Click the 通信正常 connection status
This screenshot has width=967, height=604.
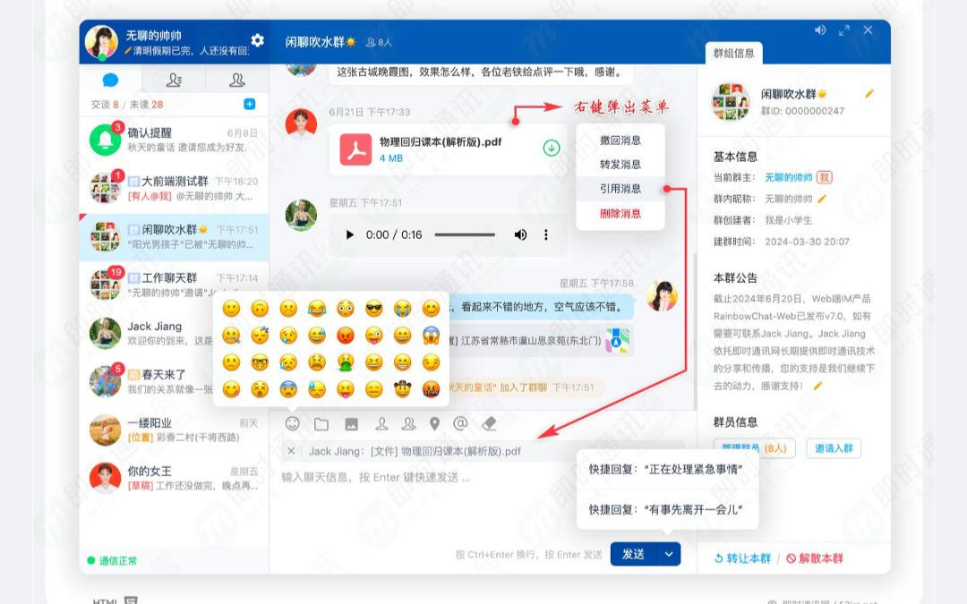pyautogui.click(x=112, y=561)
